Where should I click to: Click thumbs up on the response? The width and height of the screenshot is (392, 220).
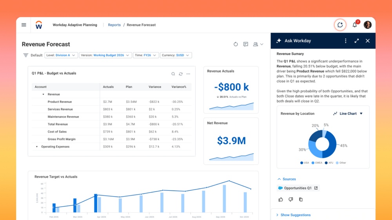pyautogui.click(x=281, y=199)
